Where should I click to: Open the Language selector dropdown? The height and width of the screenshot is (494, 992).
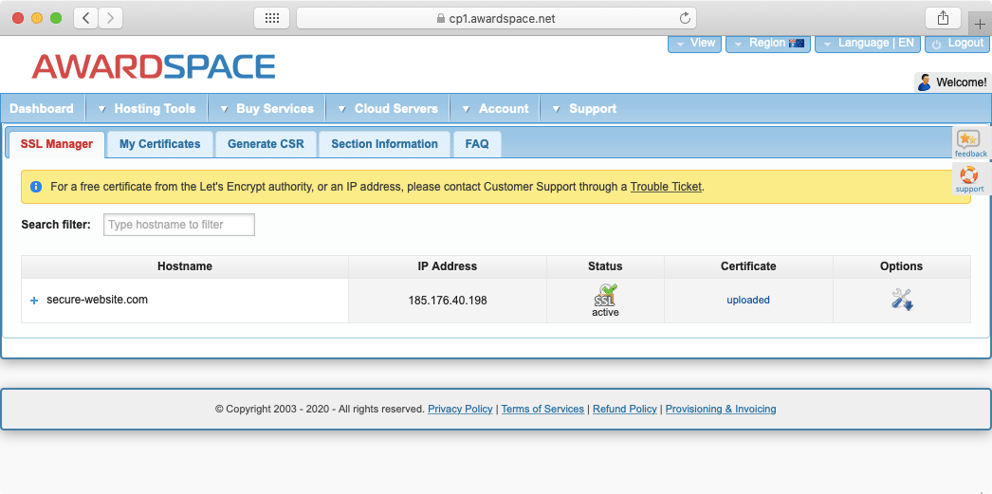868,44
